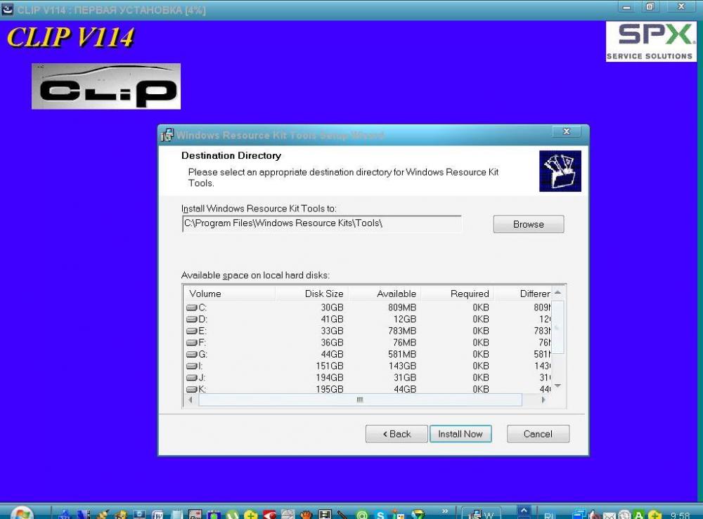Click the CLIP car logo image

coord(106,86)
